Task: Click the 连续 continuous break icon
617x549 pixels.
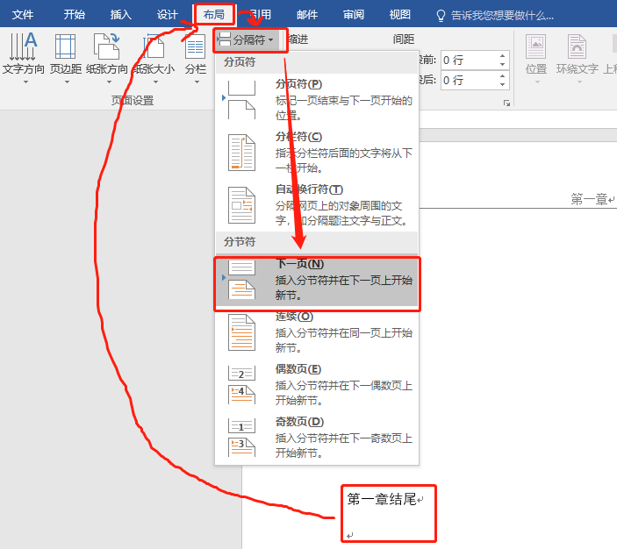Action: coord(241,332)
